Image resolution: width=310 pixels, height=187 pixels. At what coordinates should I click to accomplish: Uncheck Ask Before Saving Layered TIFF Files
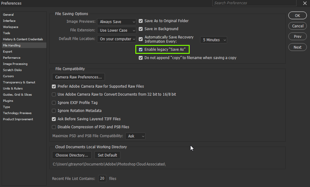point(54,119)
